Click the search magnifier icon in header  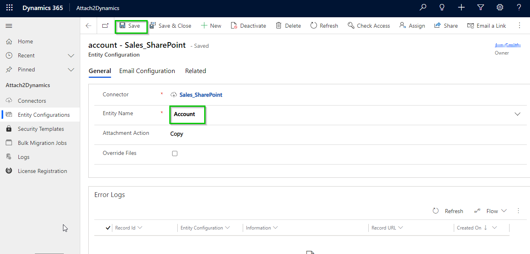[423, 8]
